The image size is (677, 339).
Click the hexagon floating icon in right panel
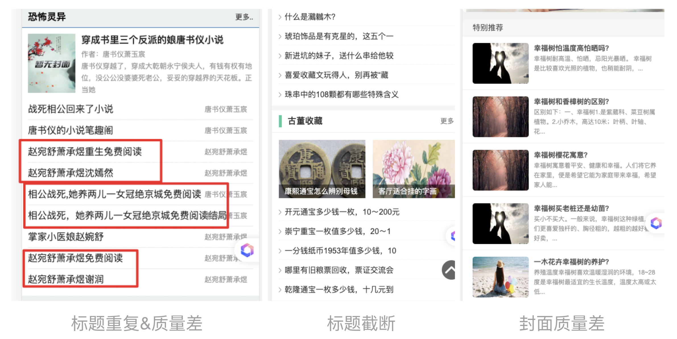[x=656, y=223]
